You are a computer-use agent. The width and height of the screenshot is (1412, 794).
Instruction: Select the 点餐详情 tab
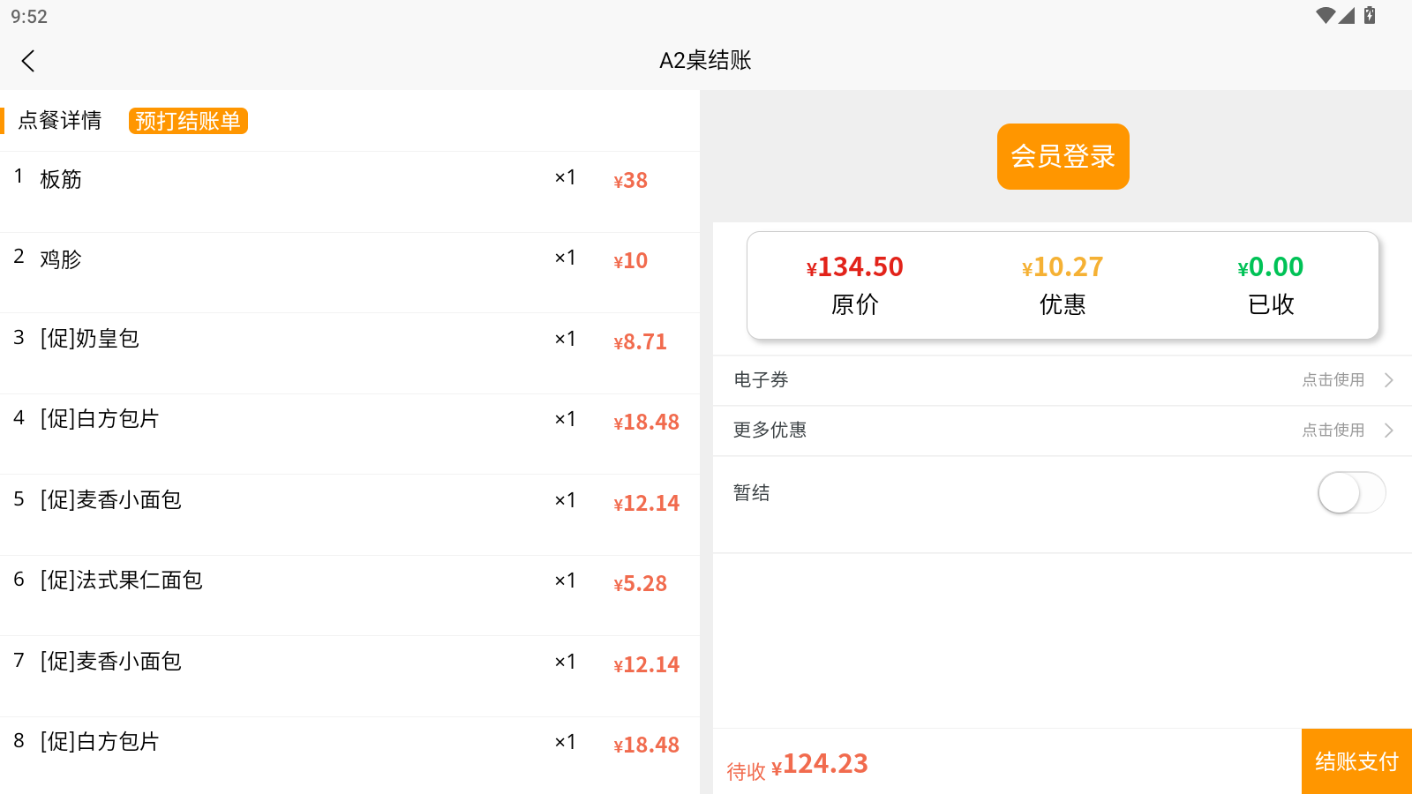point(60,121)
